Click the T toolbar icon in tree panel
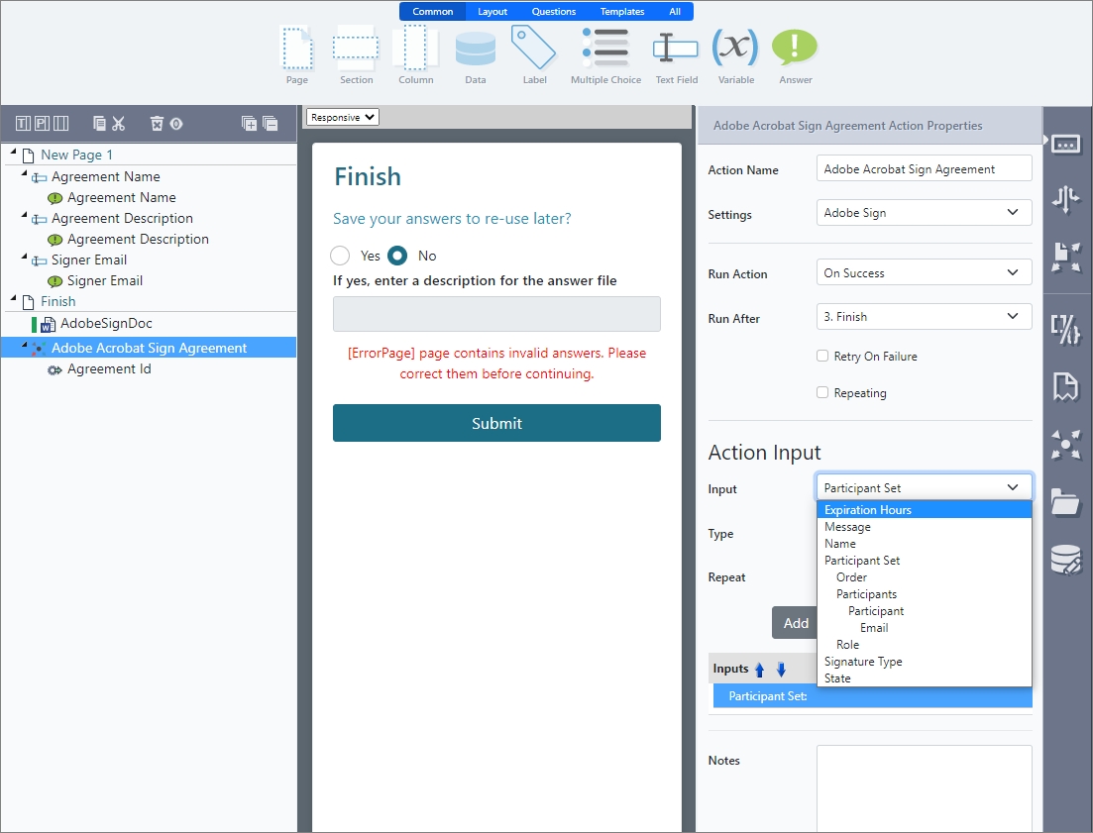Screen dimensions: 1093x833 tap(23, 123)
